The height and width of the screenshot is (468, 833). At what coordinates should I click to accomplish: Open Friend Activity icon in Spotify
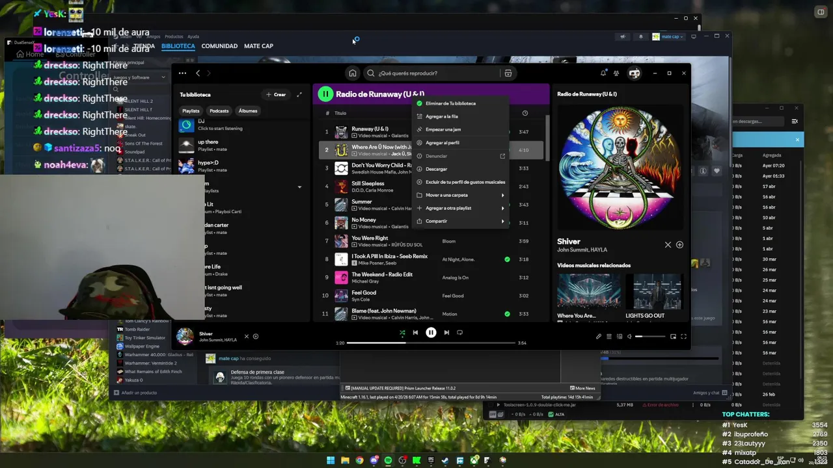(x=616, y=73)
